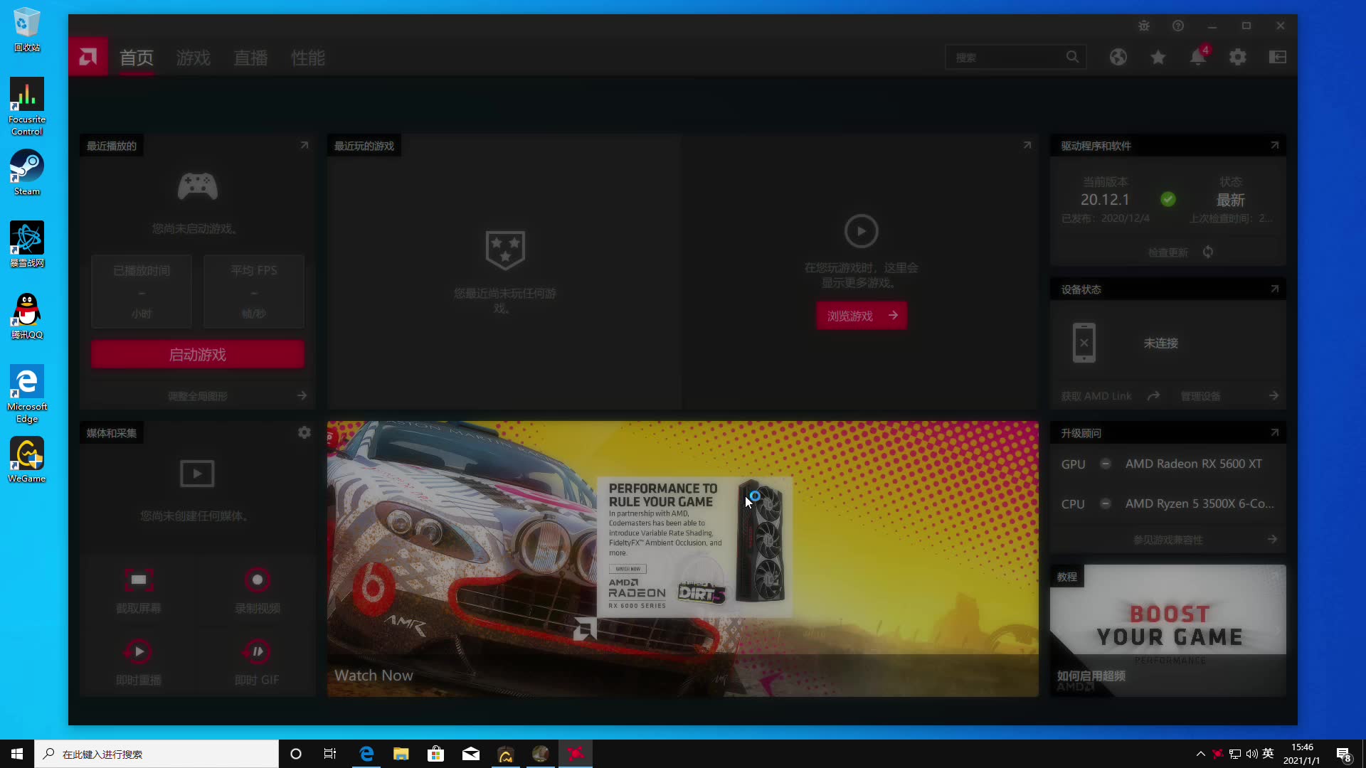The image size is (1366, 768).
Task: Open media capture settings gear
Action: pyautogui.click(x=305, y=432)
